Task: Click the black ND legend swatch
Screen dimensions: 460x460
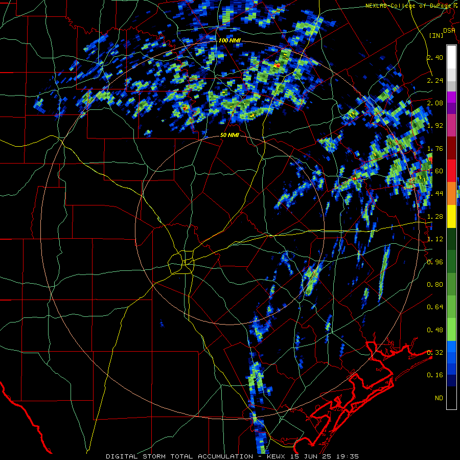Action: tap(451, 398)
